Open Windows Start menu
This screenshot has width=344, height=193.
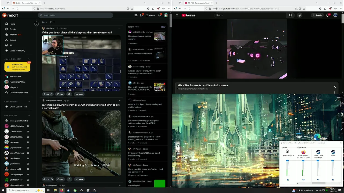(x=3, y=190)
